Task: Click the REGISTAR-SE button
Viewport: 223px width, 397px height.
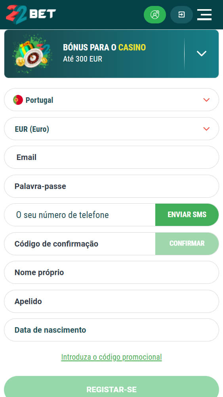Action: 111,387
